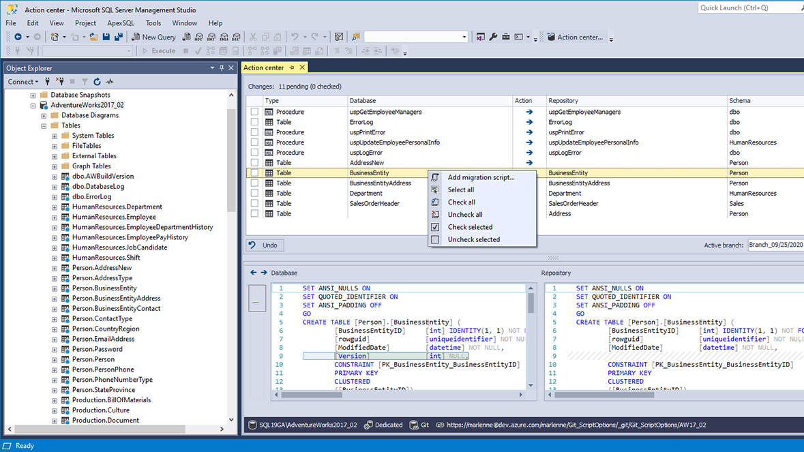Expand the Database Snapshots node

33,95
